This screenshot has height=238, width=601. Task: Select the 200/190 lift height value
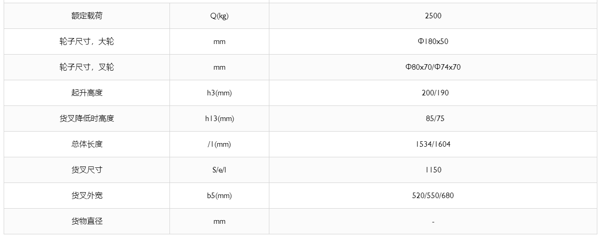point(433,93)
